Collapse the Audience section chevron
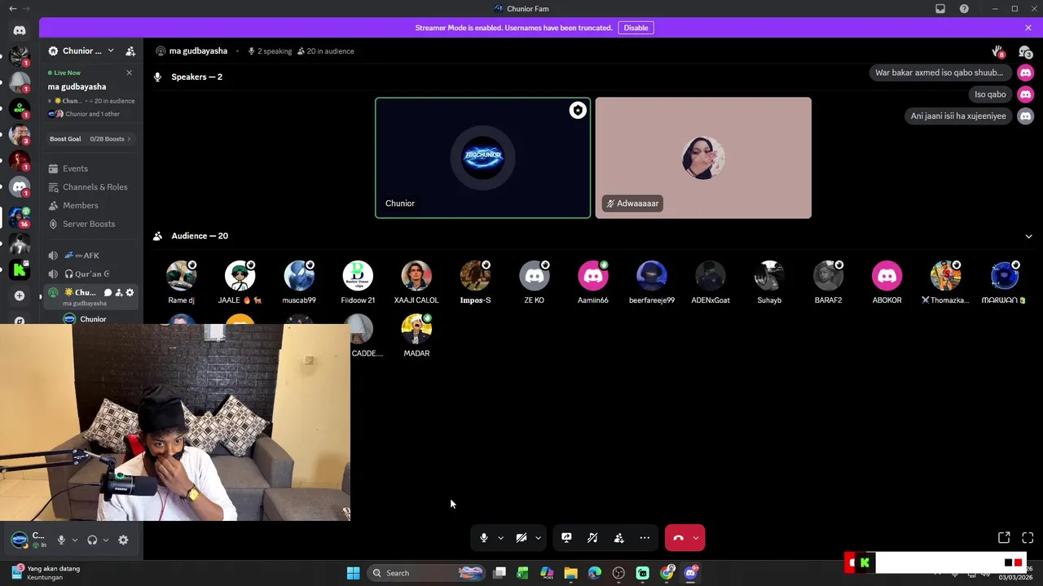Screen dimensions: 1043x586 click(x=1028, y=236)
